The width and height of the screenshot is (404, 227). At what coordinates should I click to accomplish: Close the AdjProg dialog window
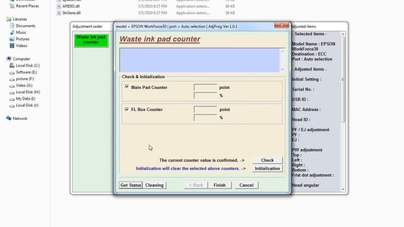[x=282, y=25]
